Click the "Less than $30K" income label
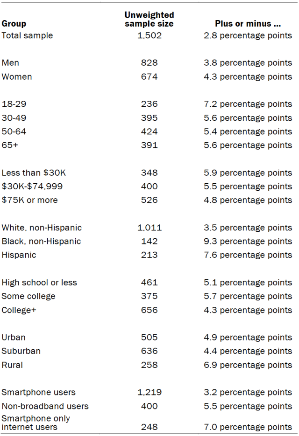This screenshot has height=436, width=299. click(x=34, y=173)
